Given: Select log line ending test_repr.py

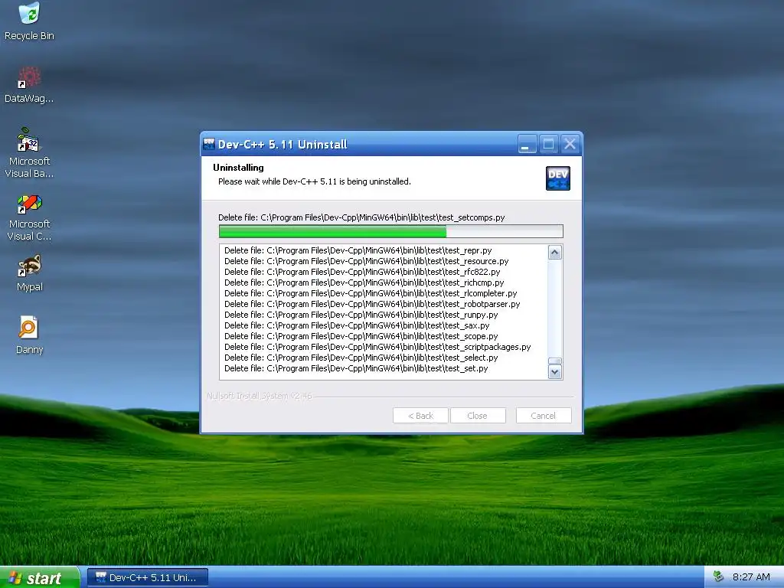Looking at the screenshot, I should (x=358, y=250).
